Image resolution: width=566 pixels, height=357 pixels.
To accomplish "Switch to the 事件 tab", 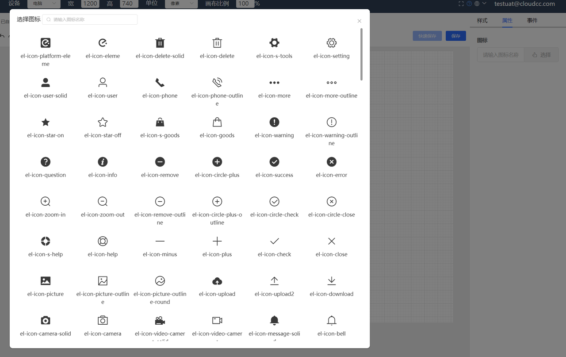I will 532,20.
